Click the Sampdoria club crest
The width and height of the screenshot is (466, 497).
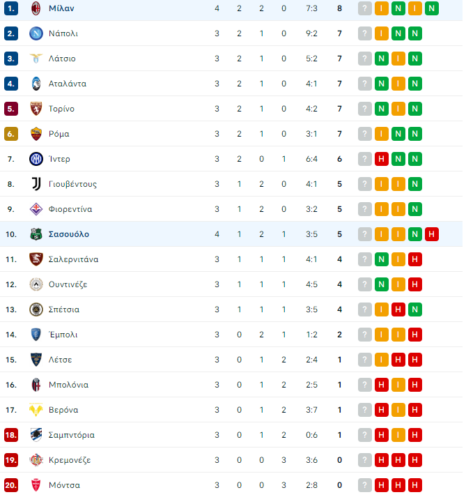[x=36, y=435]
